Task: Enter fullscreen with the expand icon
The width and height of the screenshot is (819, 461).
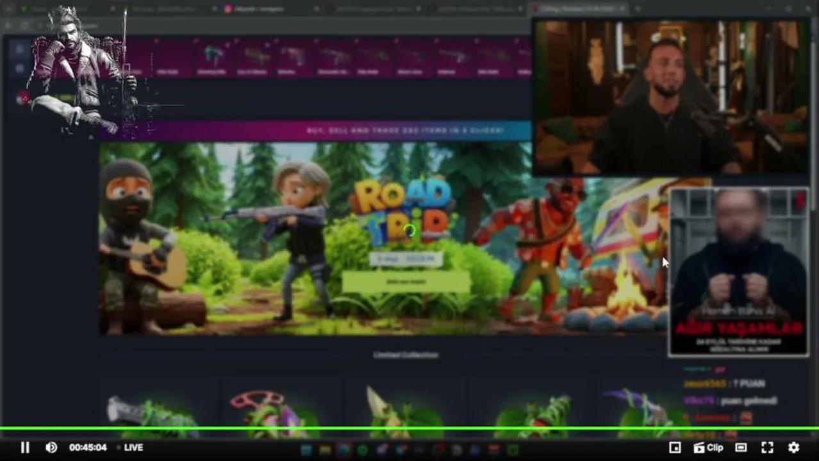Action: (767, 448)
